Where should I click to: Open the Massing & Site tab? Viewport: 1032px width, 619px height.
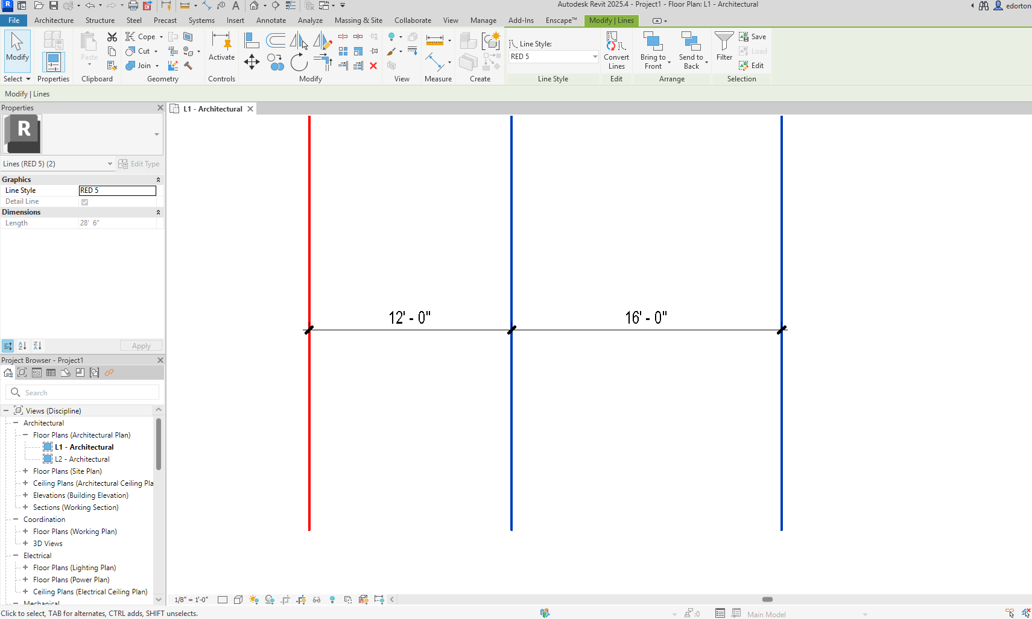(x=358, y=20)
